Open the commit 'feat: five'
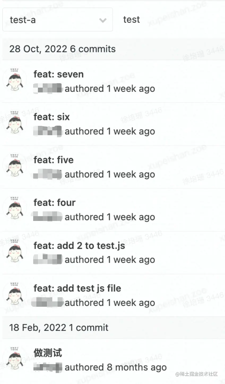The height and width of the screenshot is (384, 225). [x=53, y=160]
